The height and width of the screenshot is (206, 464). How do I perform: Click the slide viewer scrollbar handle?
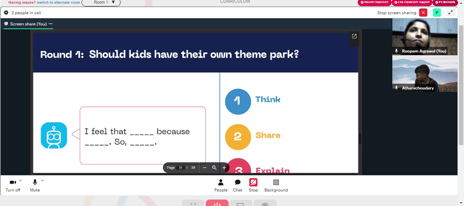tap(360, 139)
